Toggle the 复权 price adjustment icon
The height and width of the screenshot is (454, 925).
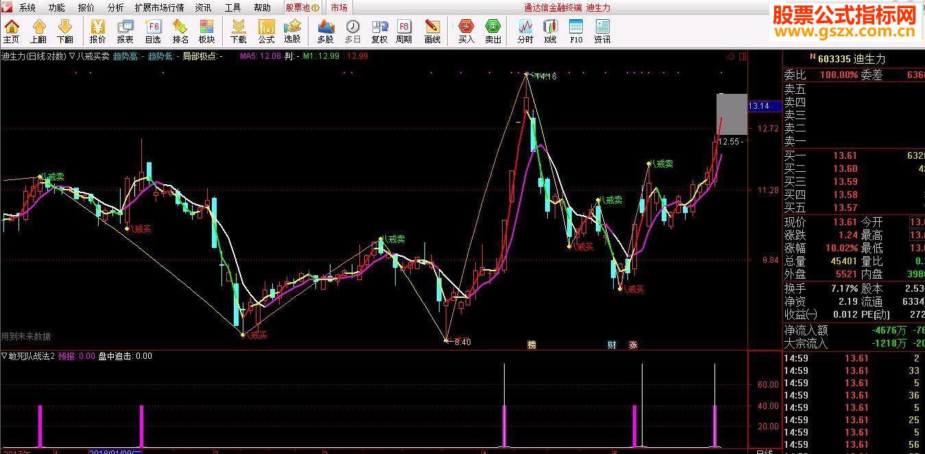[x=379, y=31]
